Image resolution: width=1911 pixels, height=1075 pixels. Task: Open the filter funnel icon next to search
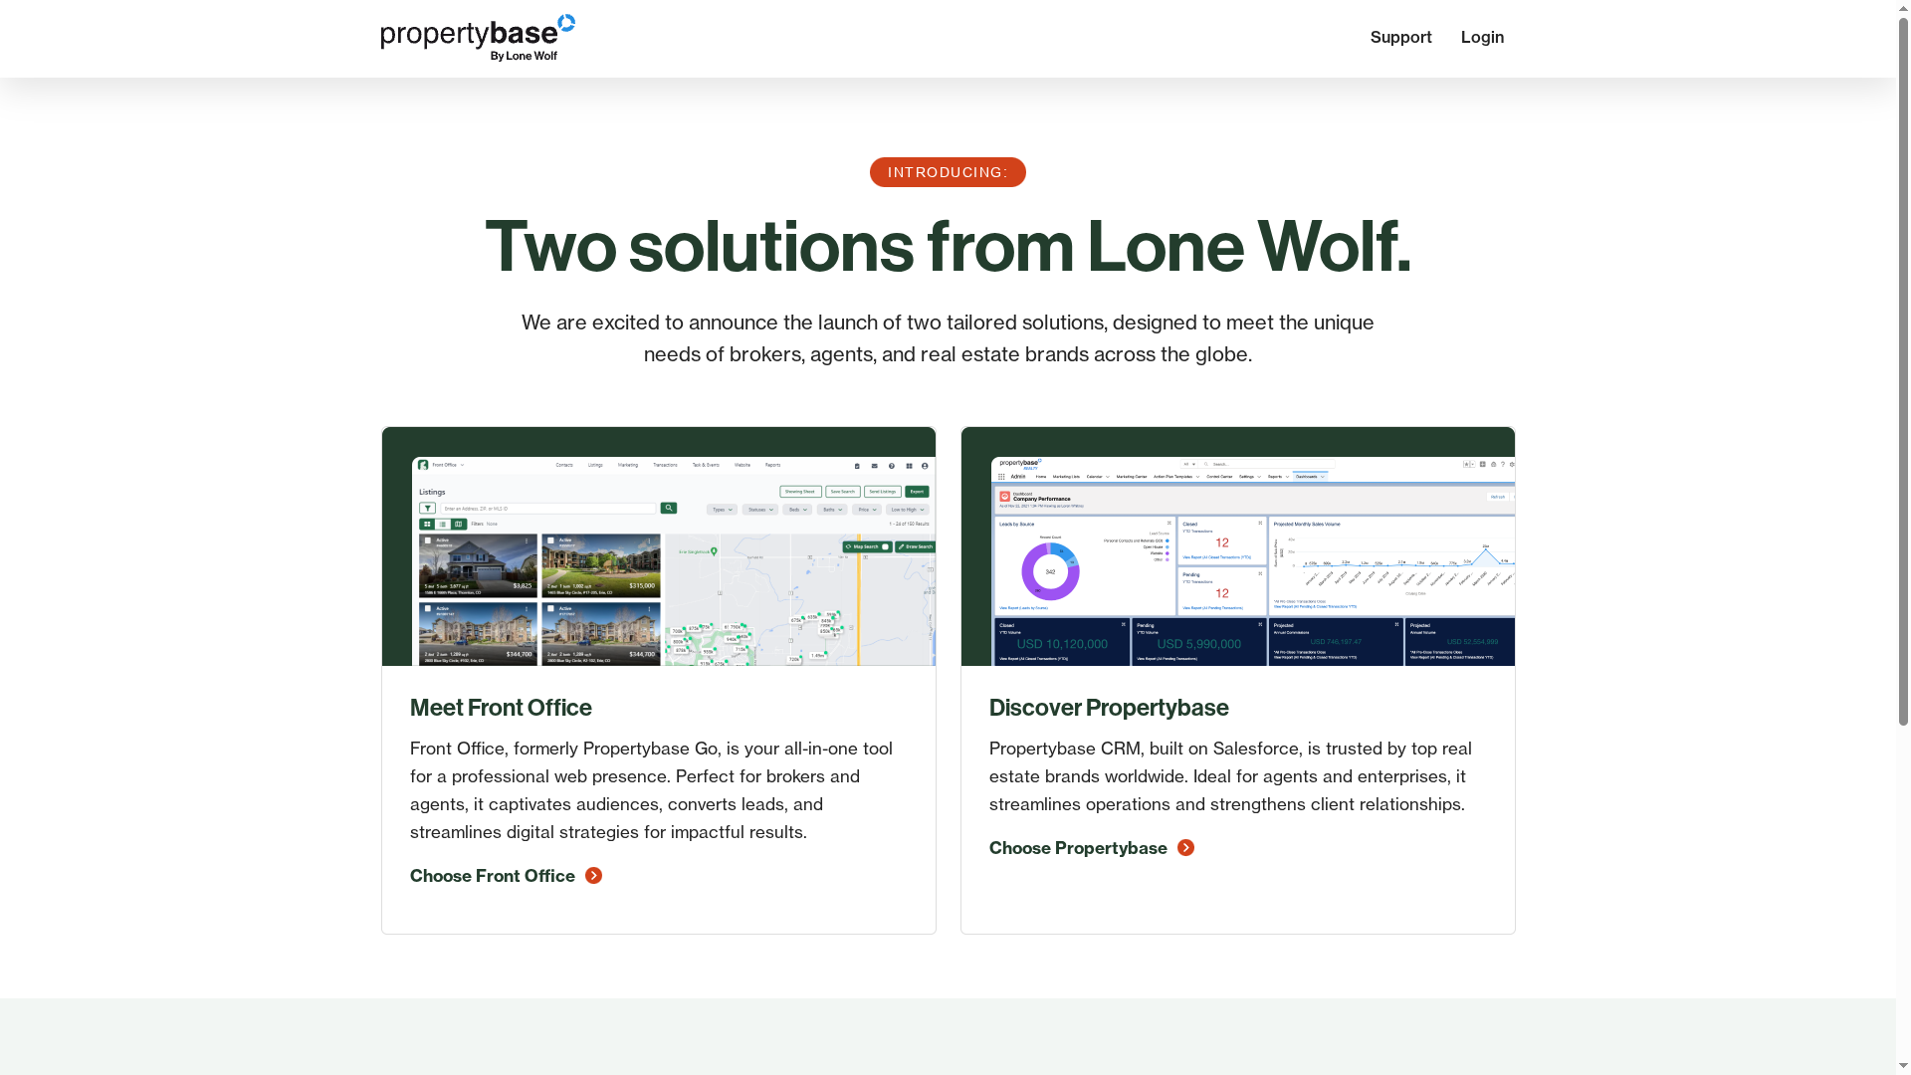[x=427, y=508]
